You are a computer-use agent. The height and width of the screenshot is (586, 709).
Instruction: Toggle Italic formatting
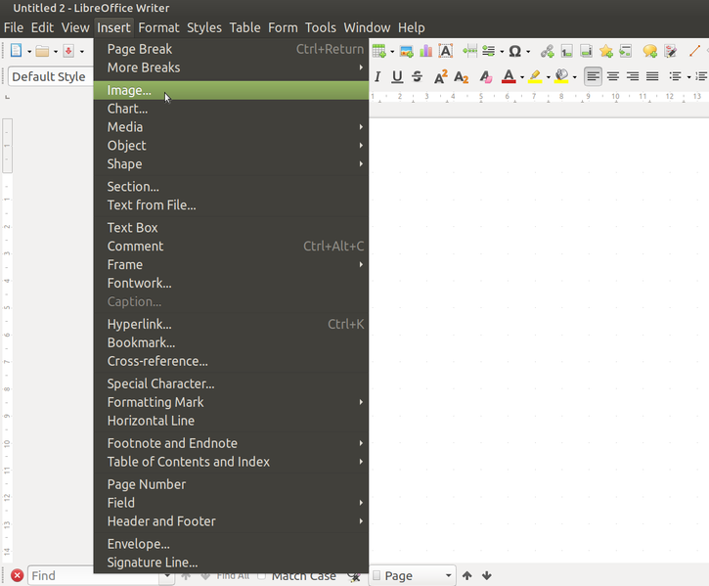377,77
